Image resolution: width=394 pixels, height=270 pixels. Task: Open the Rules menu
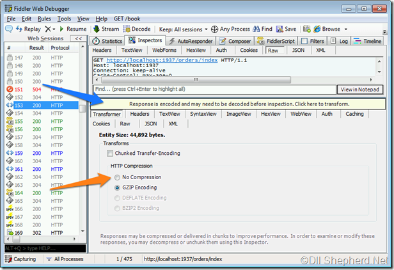[x=44, y=19]
